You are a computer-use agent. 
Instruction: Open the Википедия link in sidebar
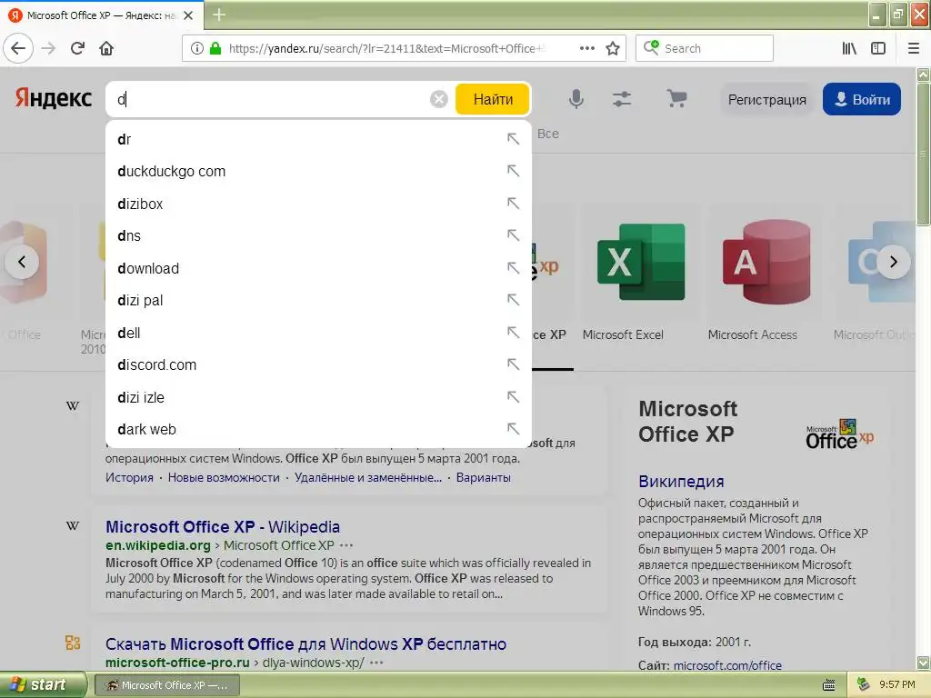[x=681, y=482]
